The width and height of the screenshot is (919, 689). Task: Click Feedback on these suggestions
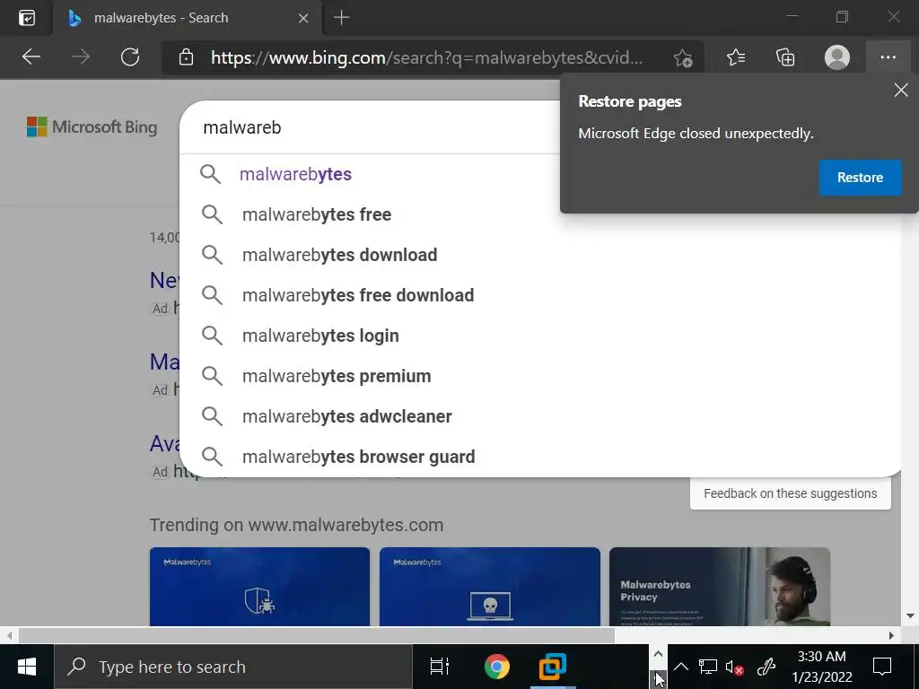click(x=790, y=493)
